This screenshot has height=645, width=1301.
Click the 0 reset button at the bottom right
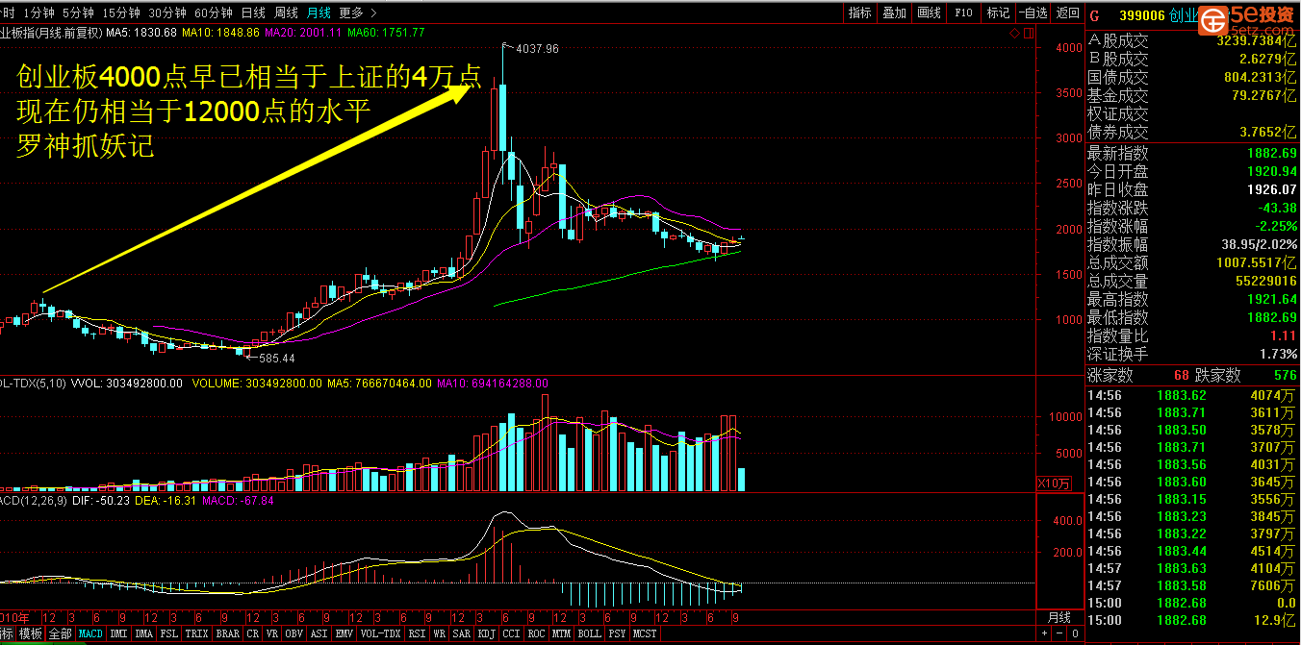tap(1075, 634)
